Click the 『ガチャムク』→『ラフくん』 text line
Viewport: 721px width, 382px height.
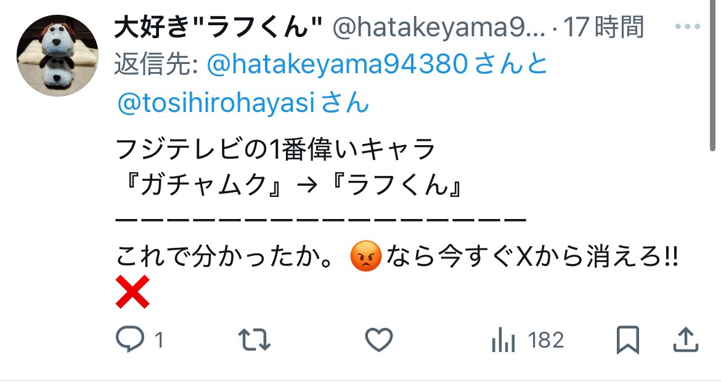(289, 186)
